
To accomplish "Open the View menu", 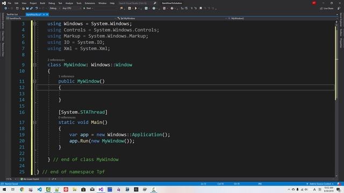I will pyautogui.click(x=24, y=3).
